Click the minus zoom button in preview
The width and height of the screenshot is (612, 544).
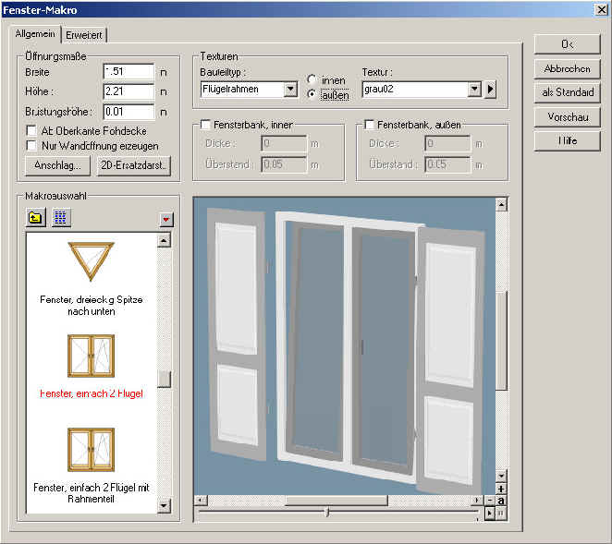tap(490, 501)
